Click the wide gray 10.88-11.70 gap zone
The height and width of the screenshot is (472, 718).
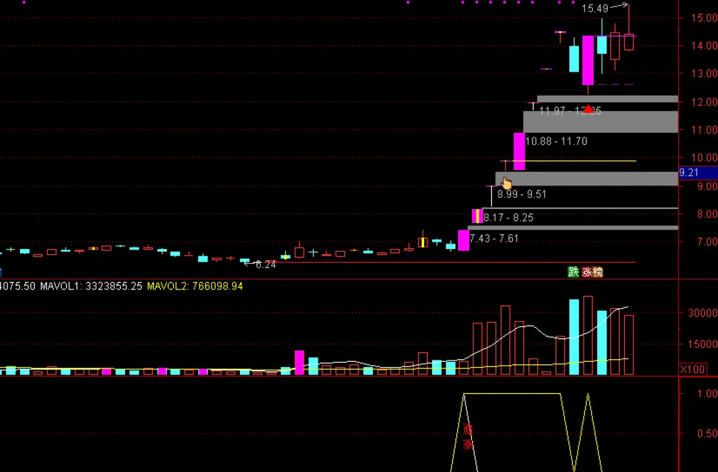click(600, 121)
